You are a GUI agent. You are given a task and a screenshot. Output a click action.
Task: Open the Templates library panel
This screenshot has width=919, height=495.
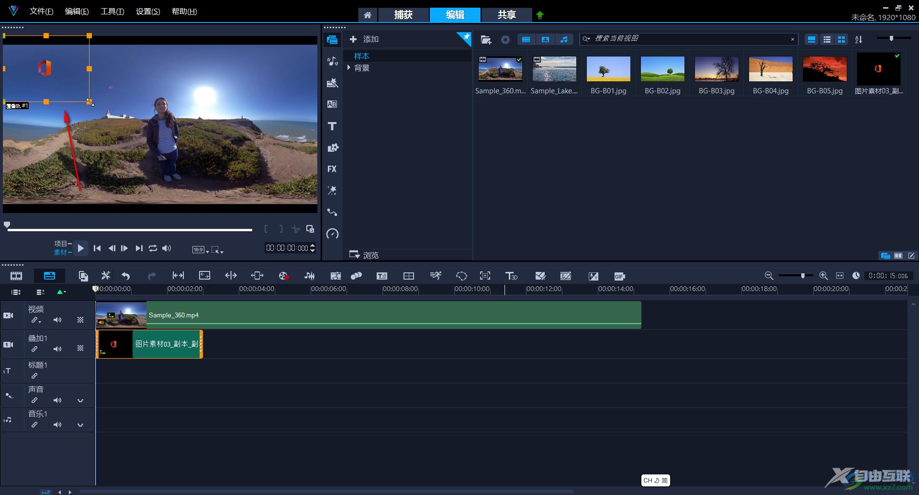(332, 83)
